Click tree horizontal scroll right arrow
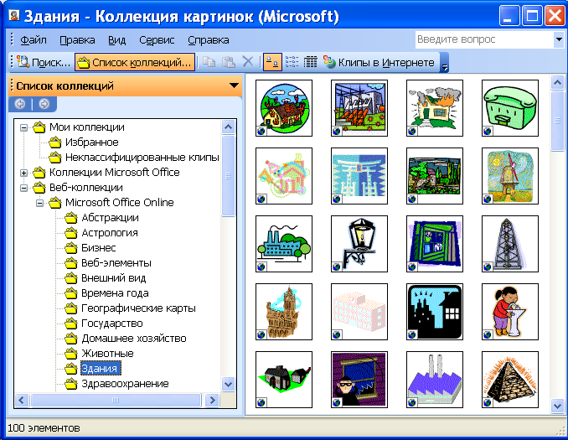This screenshot has width=568, height=440. [212, 401]
